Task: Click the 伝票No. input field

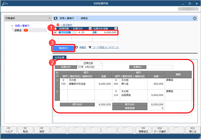Action: coord(160,67)
